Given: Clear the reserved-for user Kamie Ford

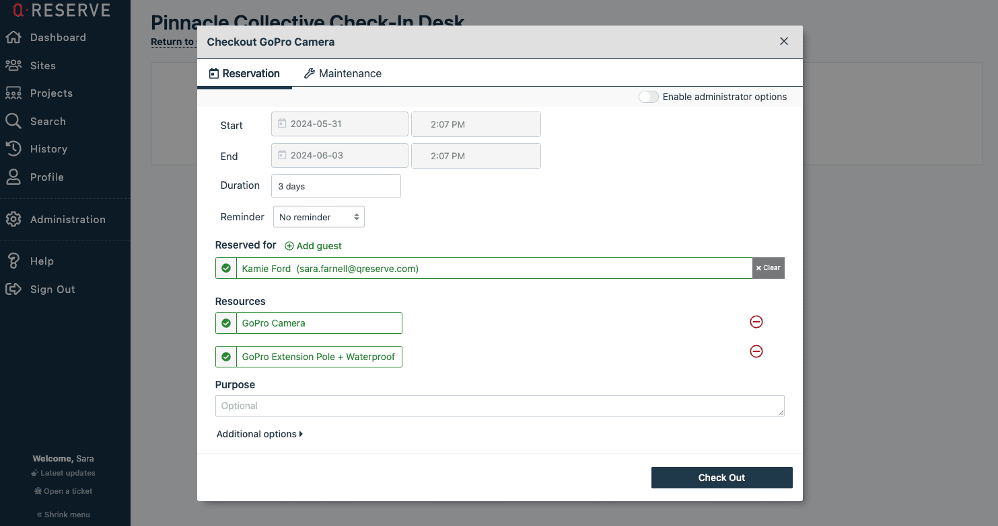Looking at the screenshot, I should click(768, 268).
